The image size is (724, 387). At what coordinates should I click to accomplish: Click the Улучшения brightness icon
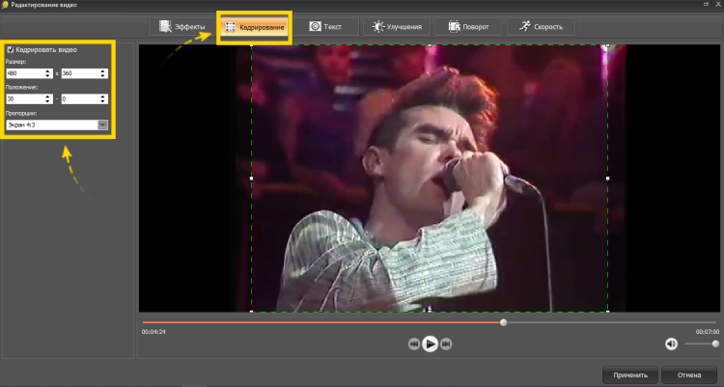coord(378,27)
